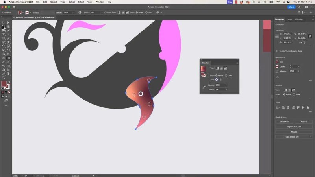The image size is (315, 177).
Task: Click gradient preview swatch in Gradient panel
Action: [x=203, y=68]
